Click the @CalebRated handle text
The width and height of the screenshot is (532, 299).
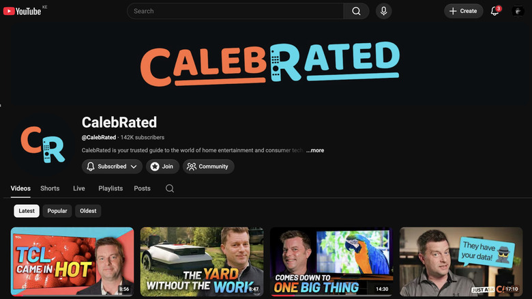(x=99, y=137)
